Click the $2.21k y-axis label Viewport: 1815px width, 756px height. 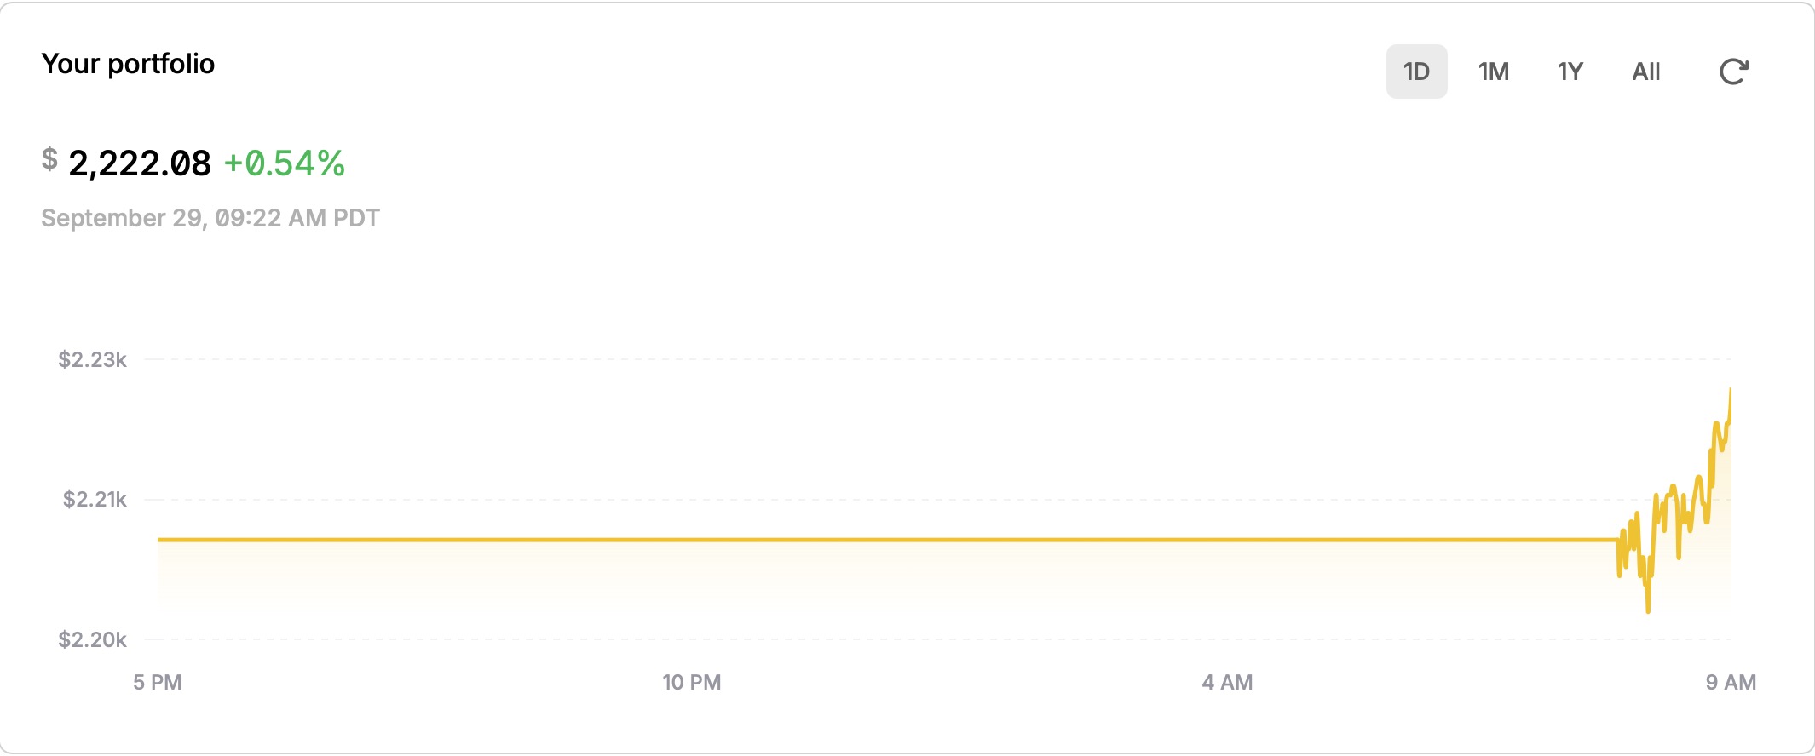95,499
